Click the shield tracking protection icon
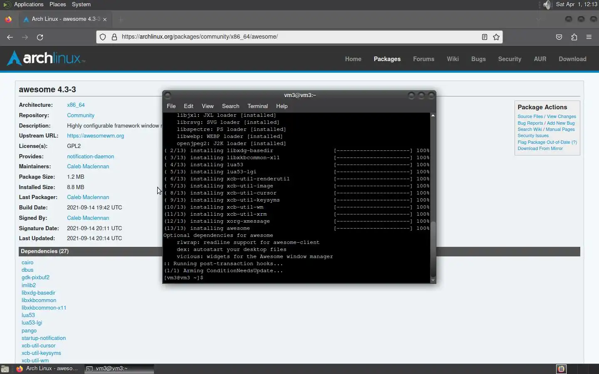 pos(103,37)
